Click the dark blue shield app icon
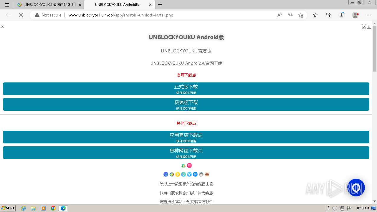377x212 pixels. click(x=166, y=174)
